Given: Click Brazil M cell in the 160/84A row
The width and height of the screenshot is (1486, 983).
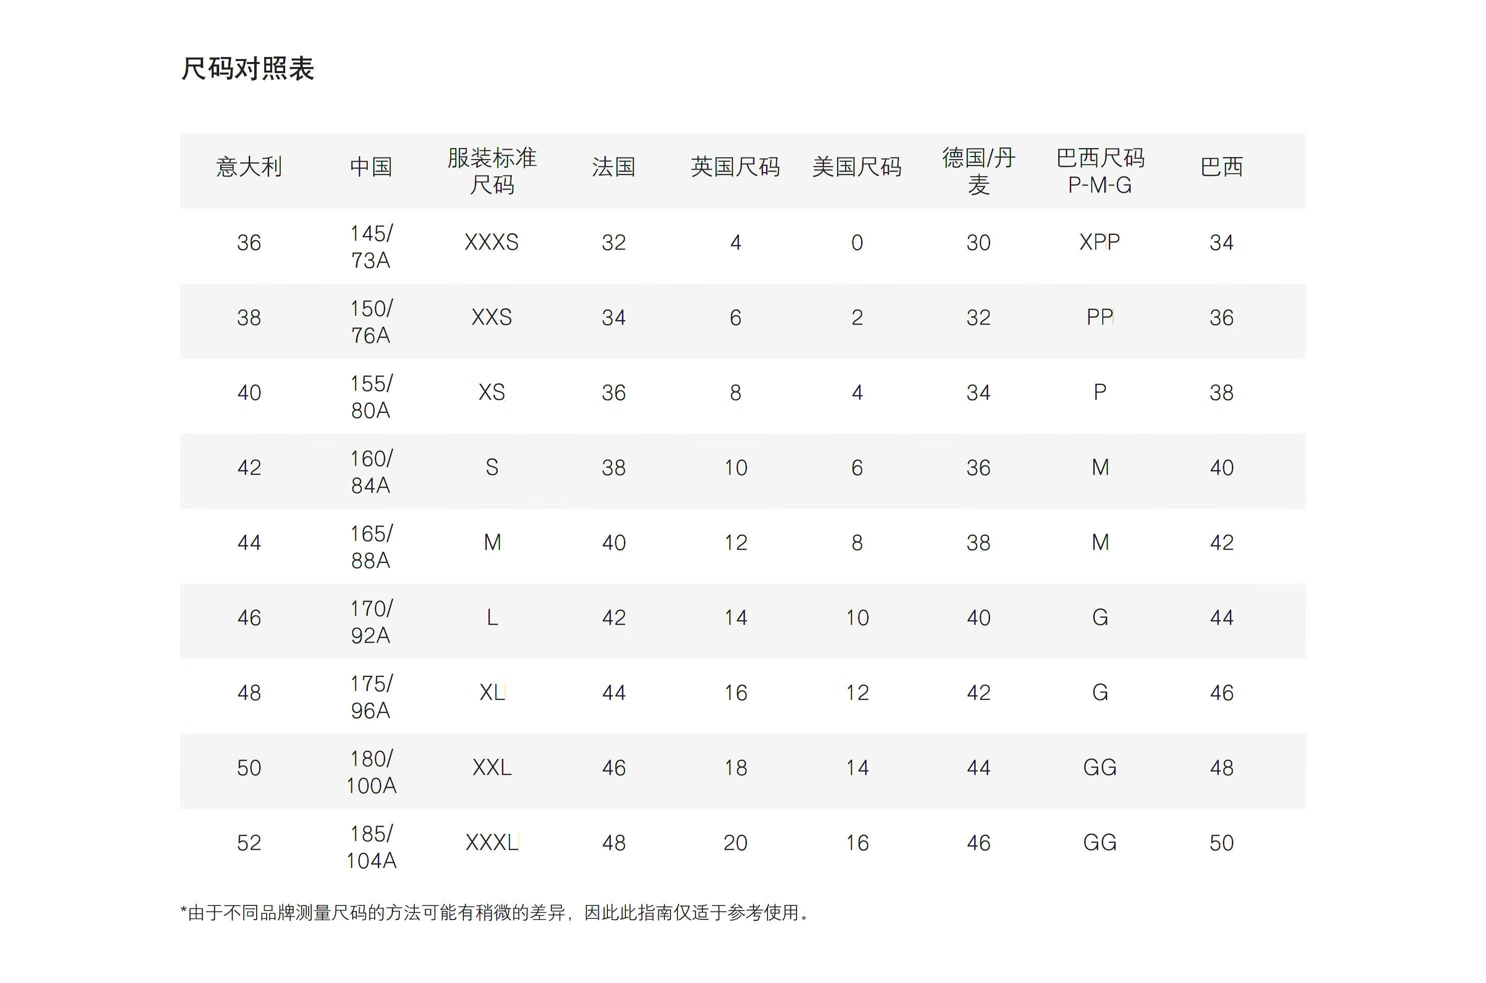Looking at the screenshot, I should [1100, 467].
